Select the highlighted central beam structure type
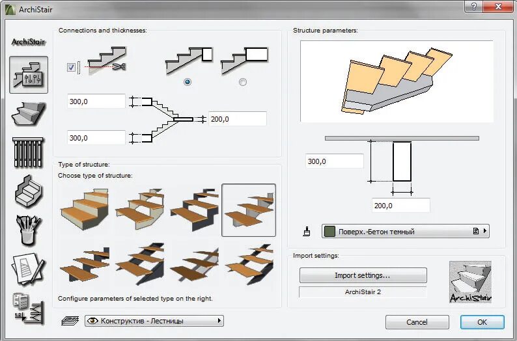This screenshot has height=341, width=517. tap(249, 210)
